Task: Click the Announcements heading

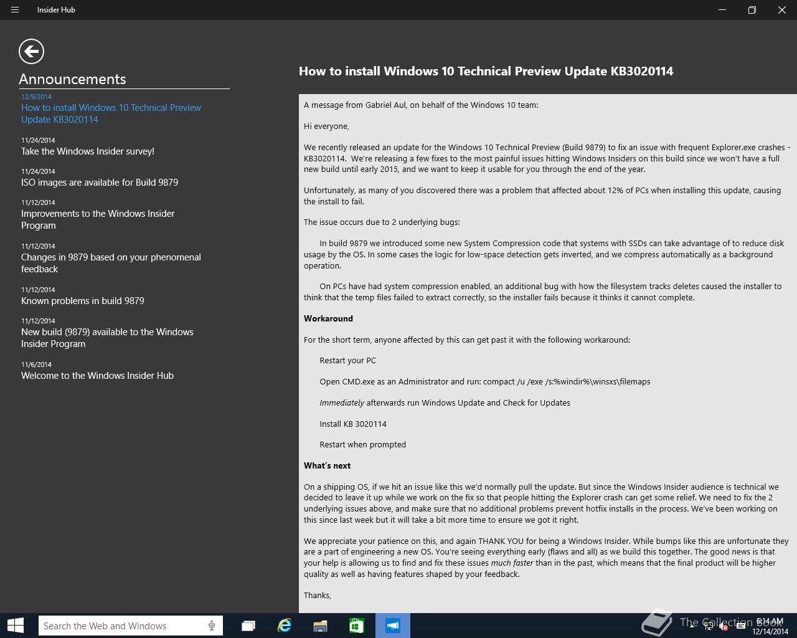Action: point(72,79)
